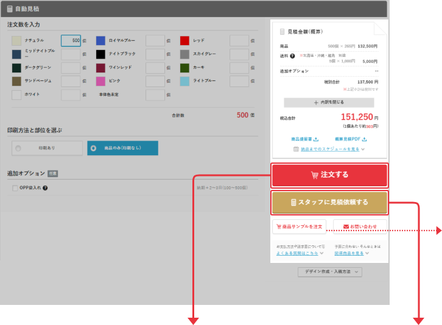Screen dimensions: 442x325
Task: Click the shipping fee help question-mark icon
Action: pos(292,56)
